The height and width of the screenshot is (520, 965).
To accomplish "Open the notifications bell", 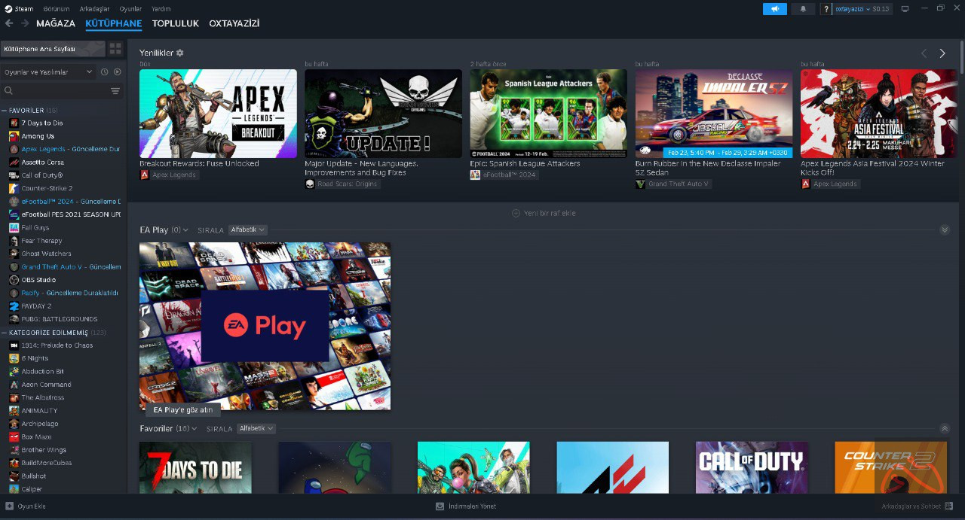I will 802,9.
